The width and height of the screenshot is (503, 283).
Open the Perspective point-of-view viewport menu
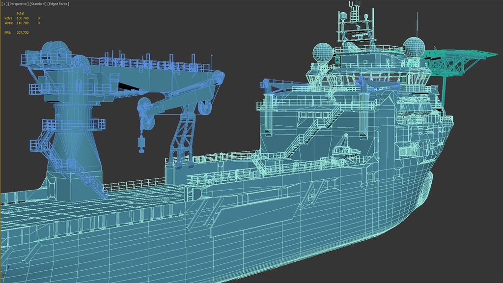pos(18,4)
